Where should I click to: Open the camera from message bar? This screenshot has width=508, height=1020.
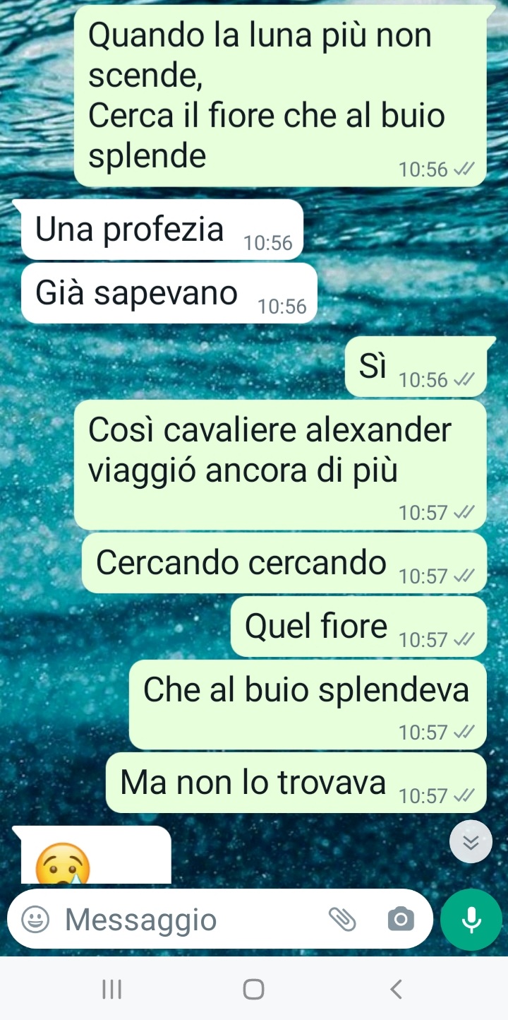pyautogui.click(x=401, y=920)
